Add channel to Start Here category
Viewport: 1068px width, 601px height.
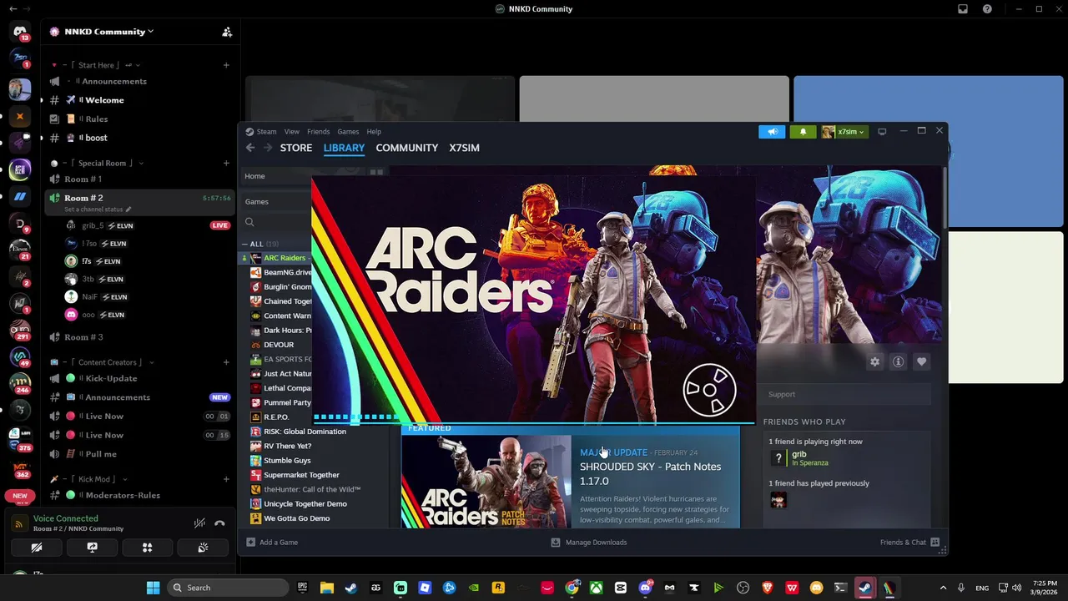click(226, 65)
